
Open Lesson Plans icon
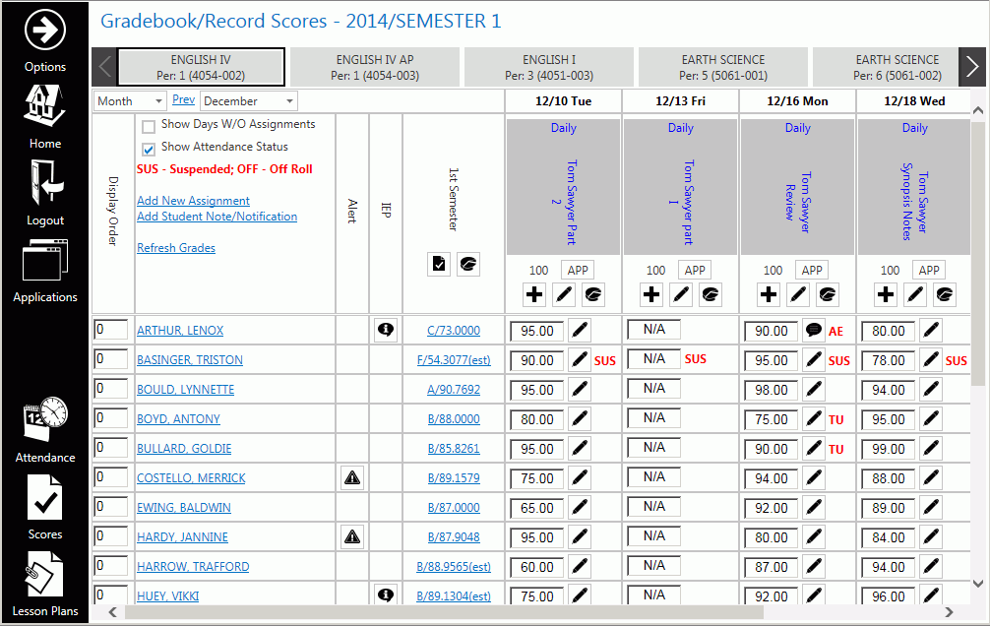point(45,574)
